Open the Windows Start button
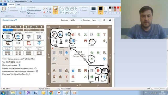This screenshot has height=95, width=168. pyautogui.click(x=3, y=93)
